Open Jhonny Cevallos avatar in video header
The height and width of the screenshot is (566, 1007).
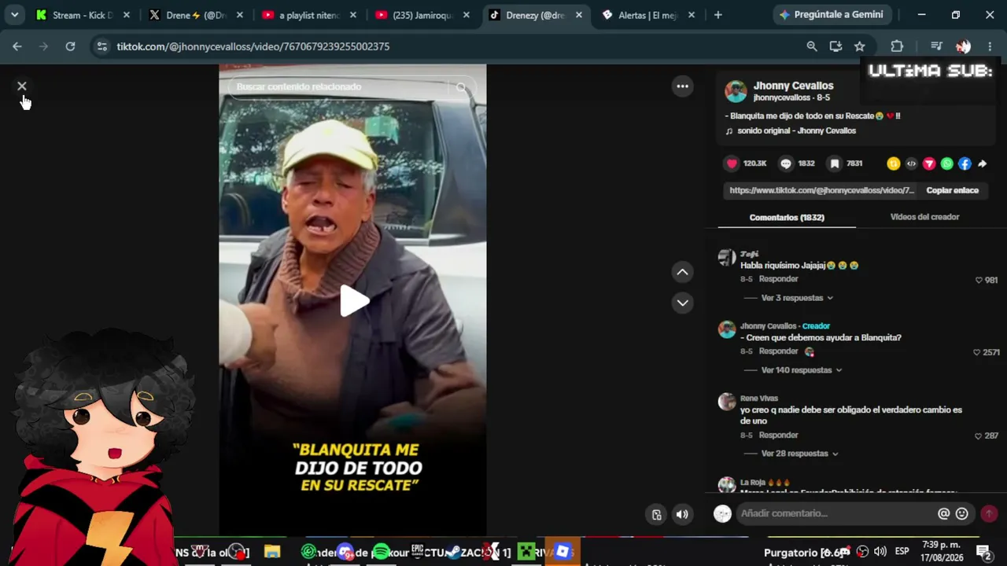coord(736,91)
